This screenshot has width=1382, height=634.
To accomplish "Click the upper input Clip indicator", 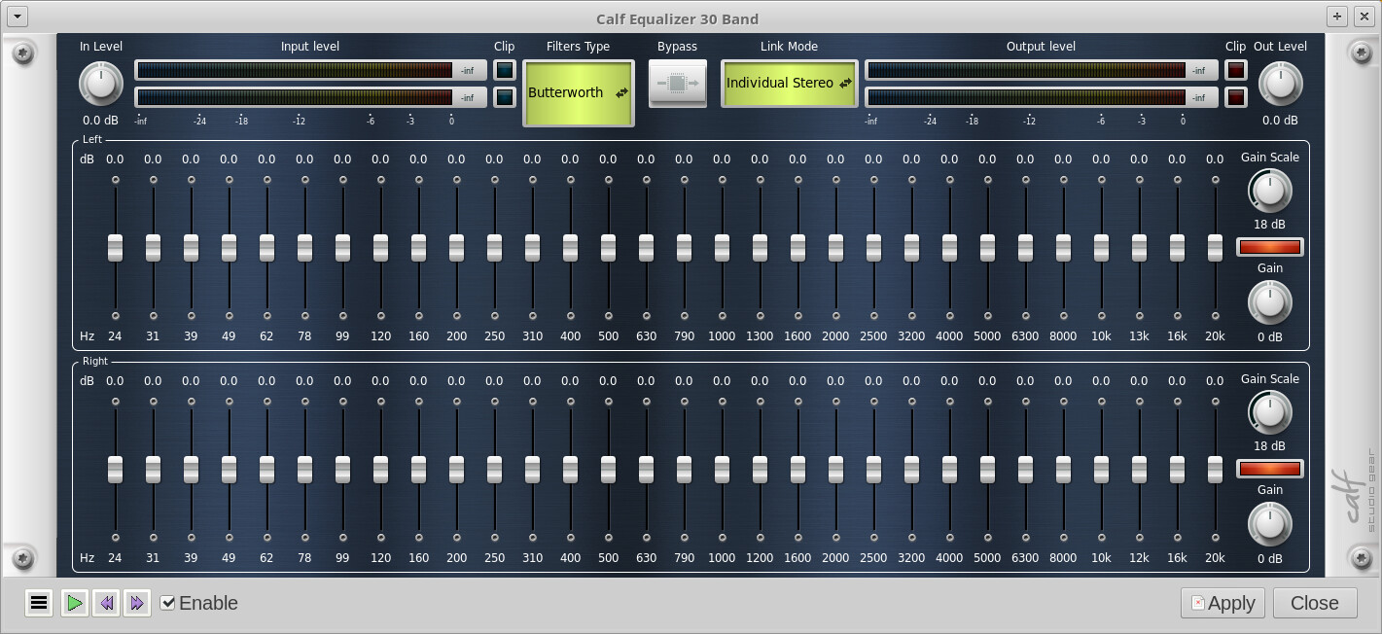I will [x=505, y=70].
